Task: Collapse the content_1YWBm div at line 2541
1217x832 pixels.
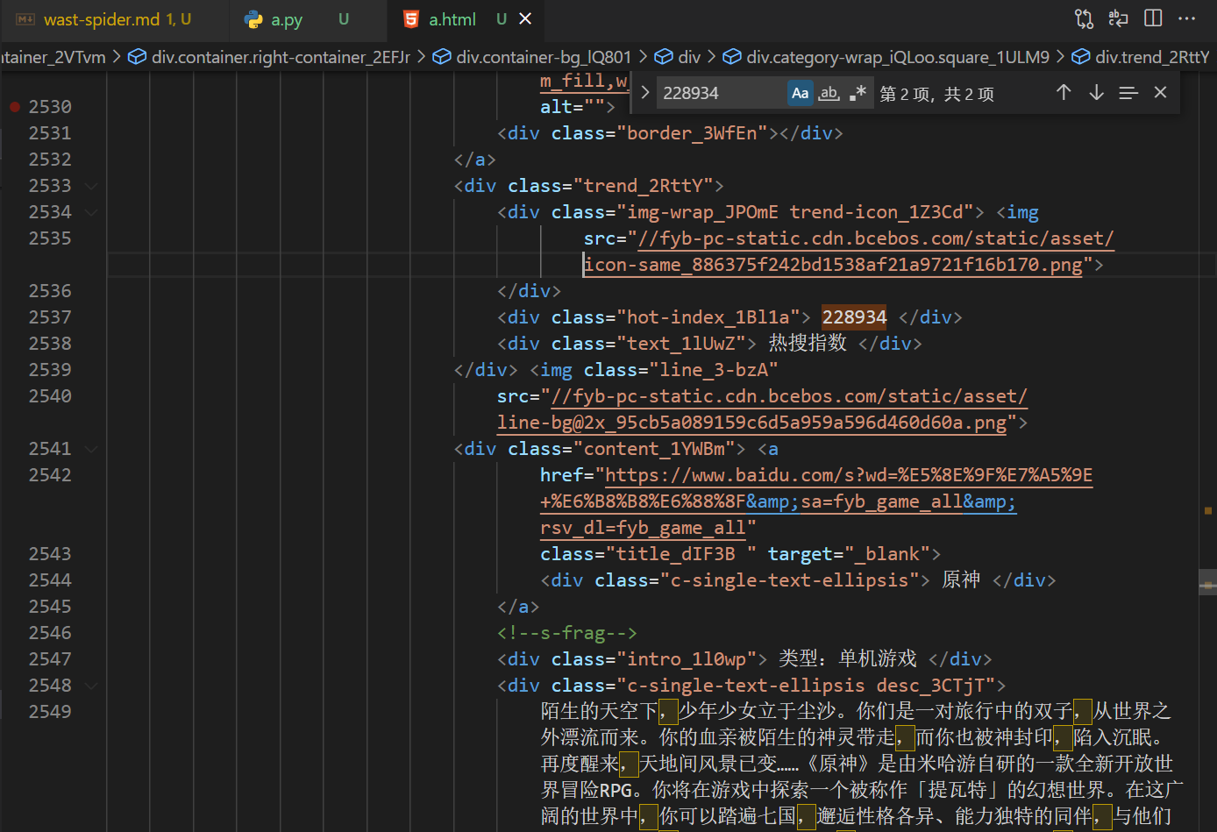Action: (x=91, y=449)
